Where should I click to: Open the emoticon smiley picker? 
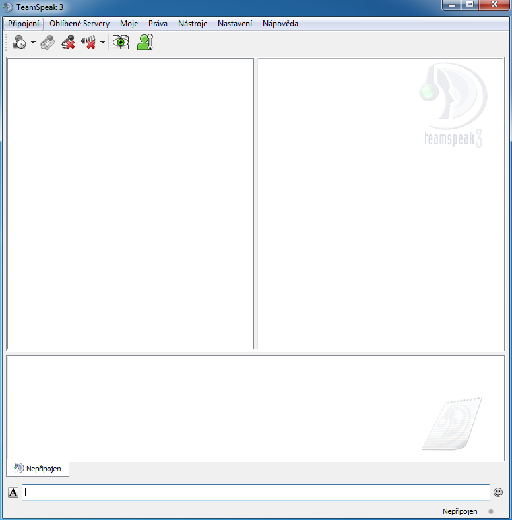coord(497,492)
